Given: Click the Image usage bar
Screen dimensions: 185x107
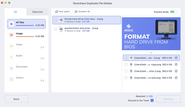Looking at the screenshot, I should [x=25, y=37].
